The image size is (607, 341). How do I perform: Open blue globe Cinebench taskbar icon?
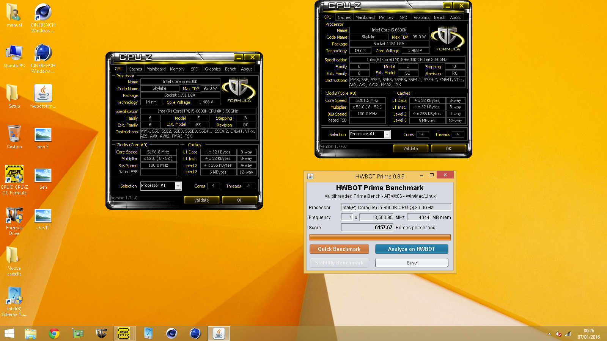195,333
